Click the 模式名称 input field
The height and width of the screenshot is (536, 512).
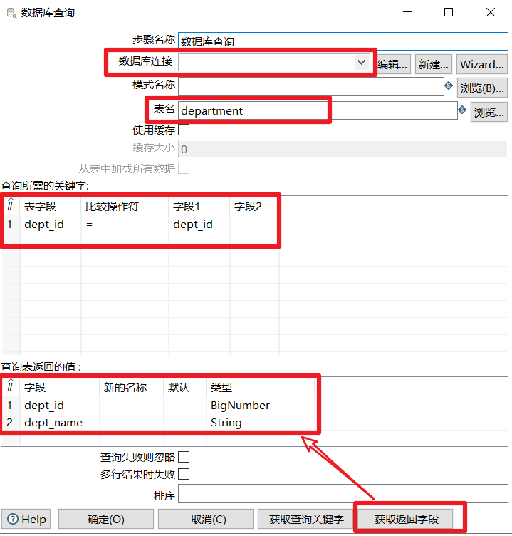(x=310, y=86)
